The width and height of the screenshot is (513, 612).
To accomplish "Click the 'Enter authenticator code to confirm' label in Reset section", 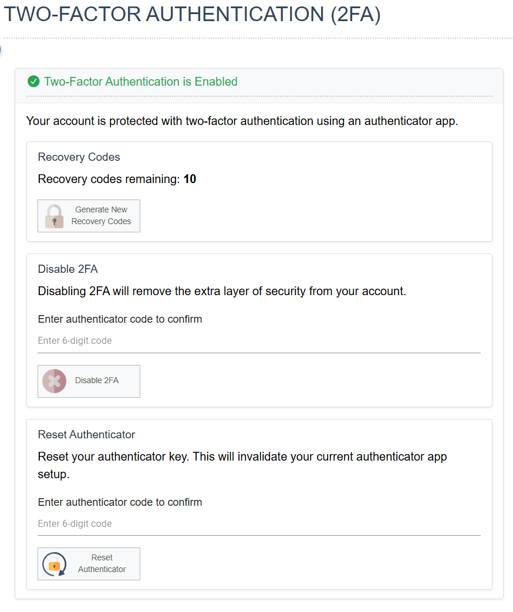I will coord(120,502).
